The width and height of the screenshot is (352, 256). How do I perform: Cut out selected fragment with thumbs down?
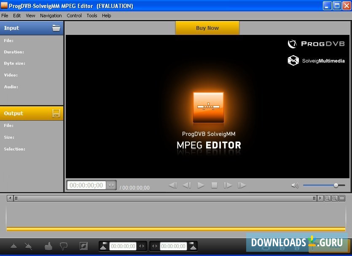pos(64,247)
